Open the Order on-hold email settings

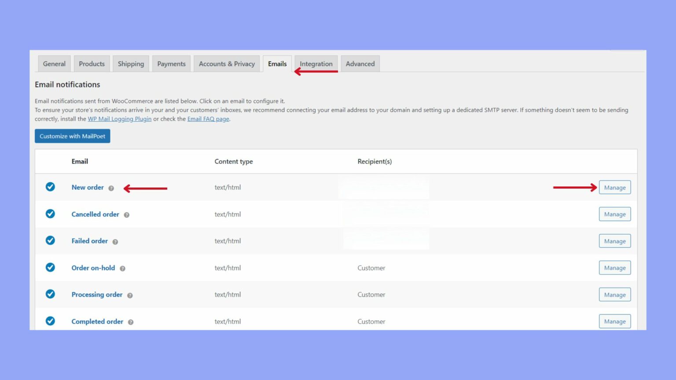point(93,268)
